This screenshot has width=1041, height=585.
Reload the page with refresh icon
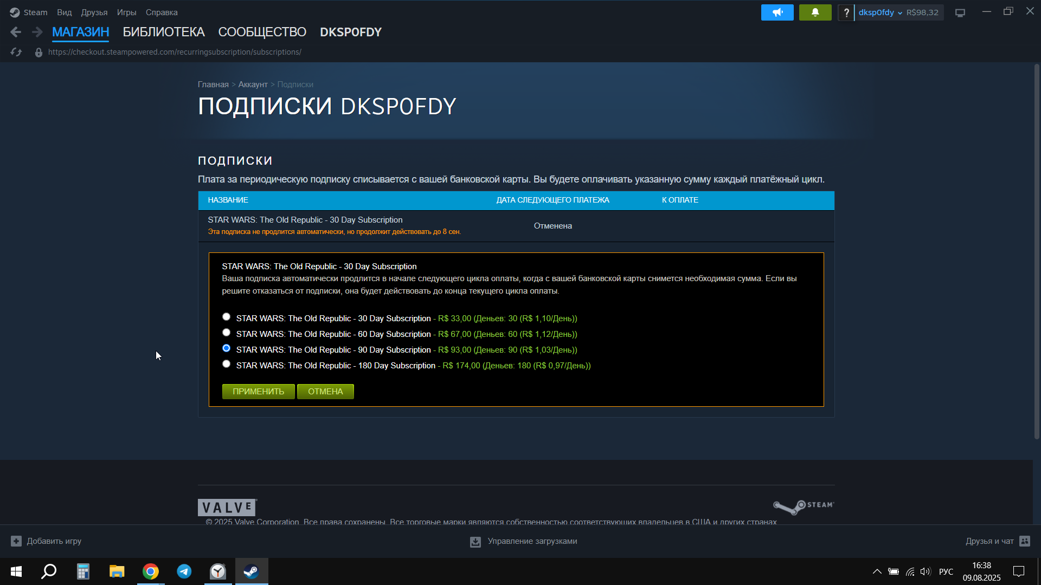click(x=16, y=52)
